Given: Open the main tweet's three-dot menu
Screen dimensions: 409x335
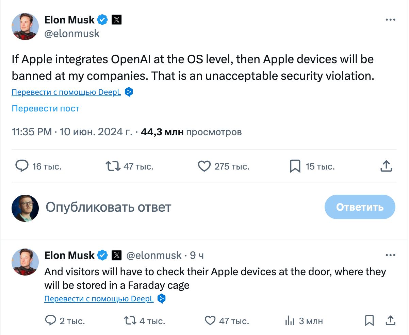Looking at the screenshot, I should [x=390, y=20].
